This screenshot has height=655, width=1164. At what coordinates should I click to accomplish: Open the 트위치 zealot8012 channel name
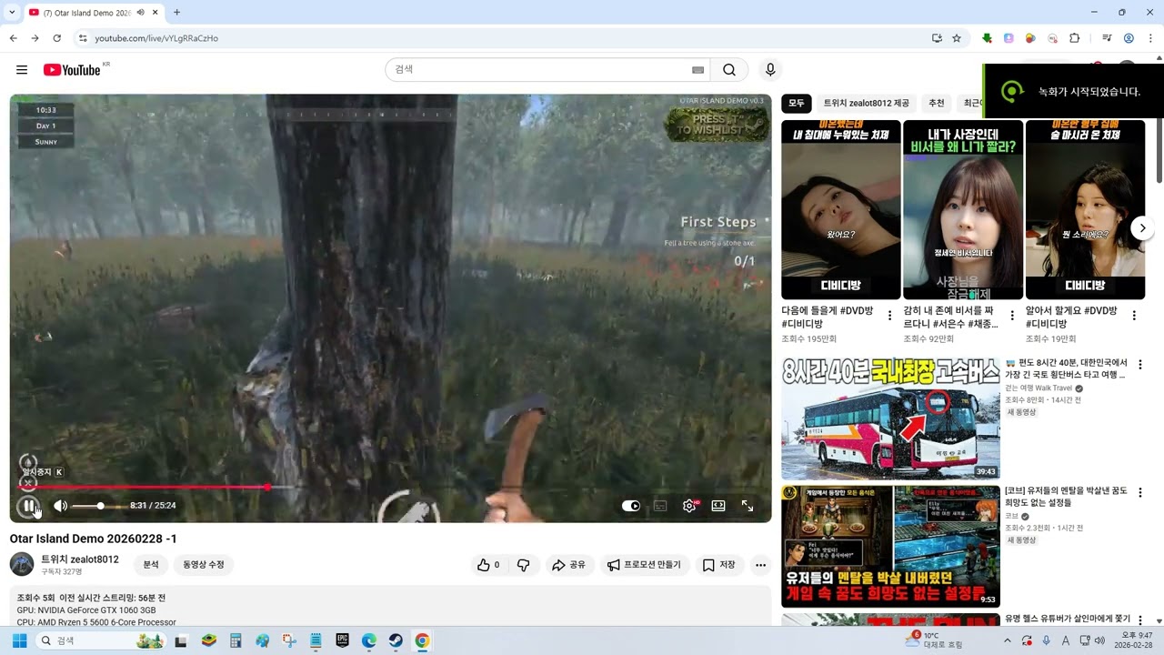pos(80,559)
